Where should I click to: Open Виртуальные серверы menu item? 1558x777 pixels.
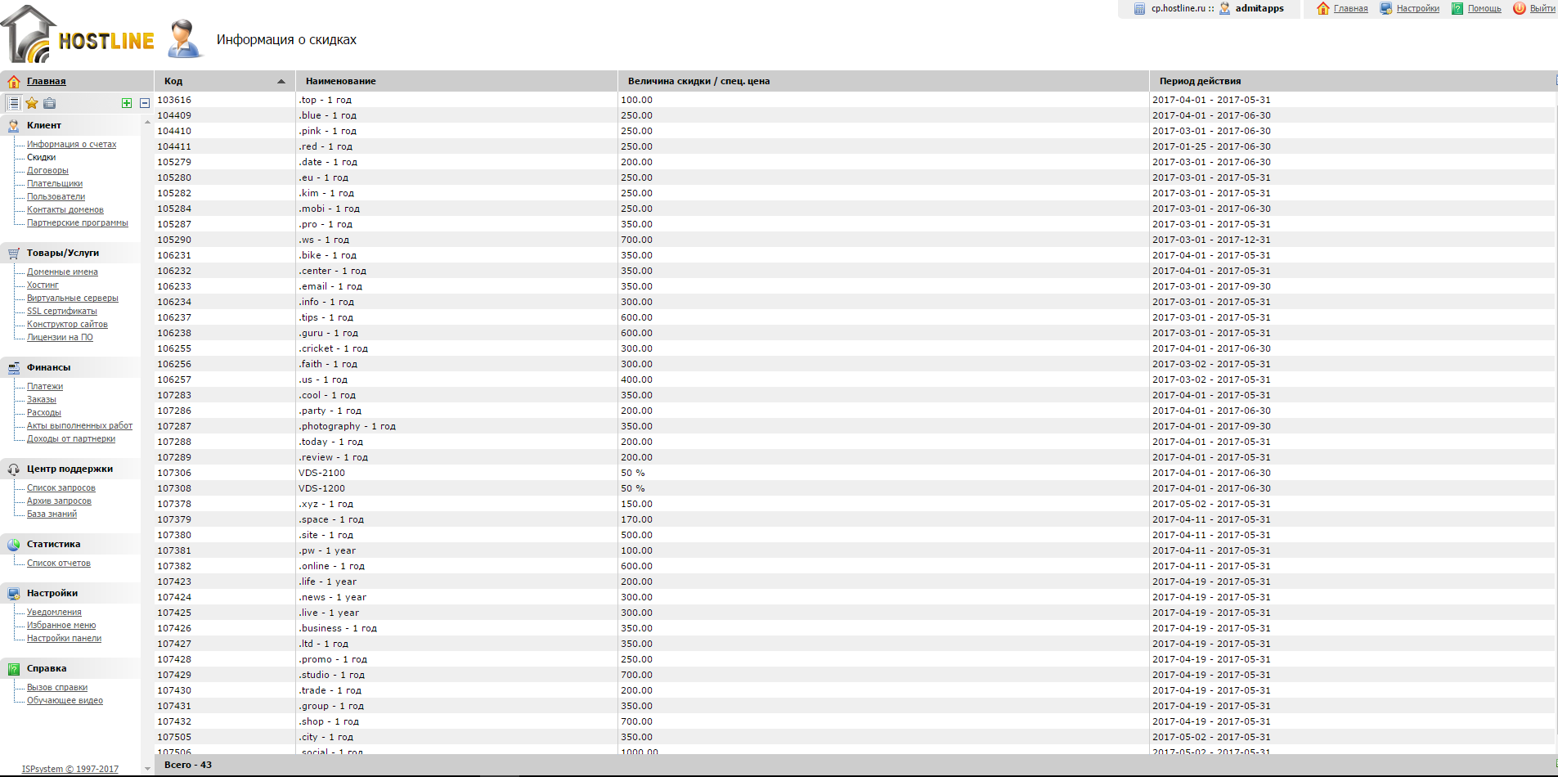[73, 298]
